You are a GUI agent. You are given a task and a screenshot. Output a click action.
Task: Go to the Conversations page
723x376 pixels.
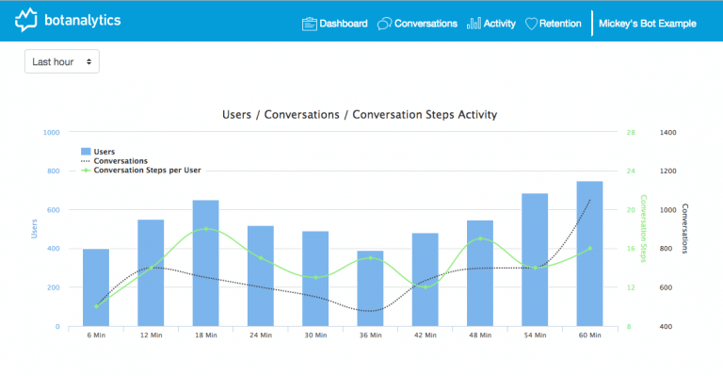click(x=417, y=24)
